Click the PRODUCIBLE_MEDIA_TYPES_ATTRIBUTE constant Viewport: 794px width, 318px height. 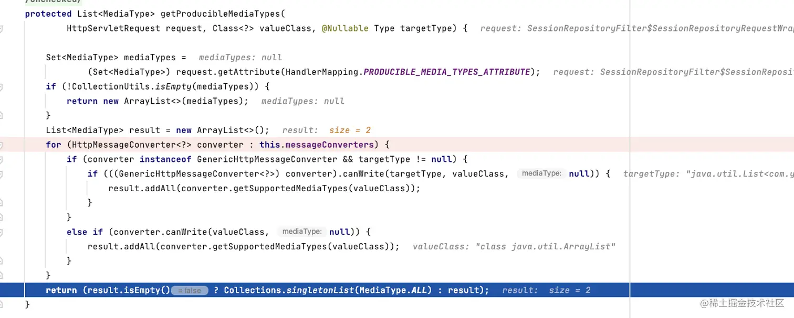(x=447, y=72)
